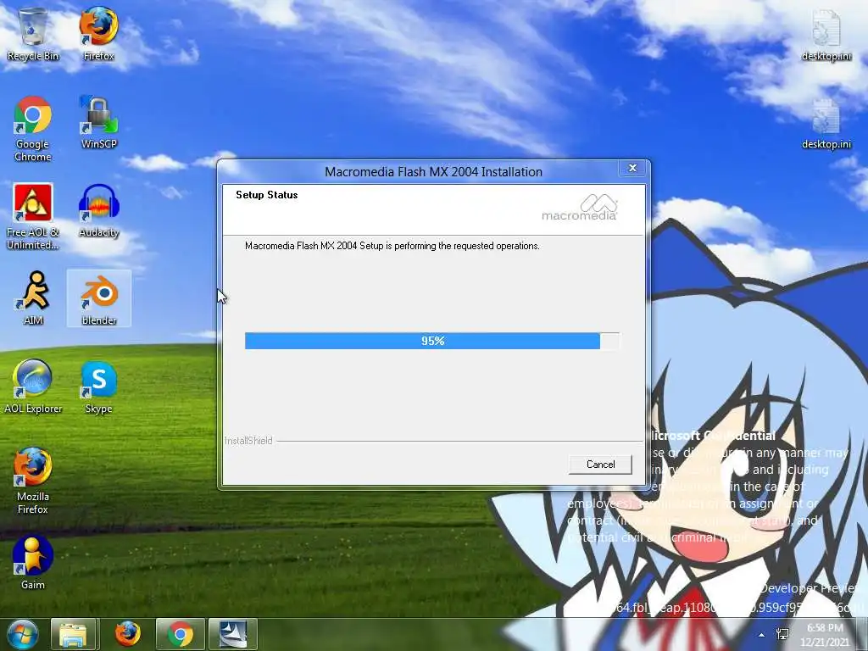
Task: Click the 'performing the requested operations' message
Action: pyautogui.click(x=392, y=246)
